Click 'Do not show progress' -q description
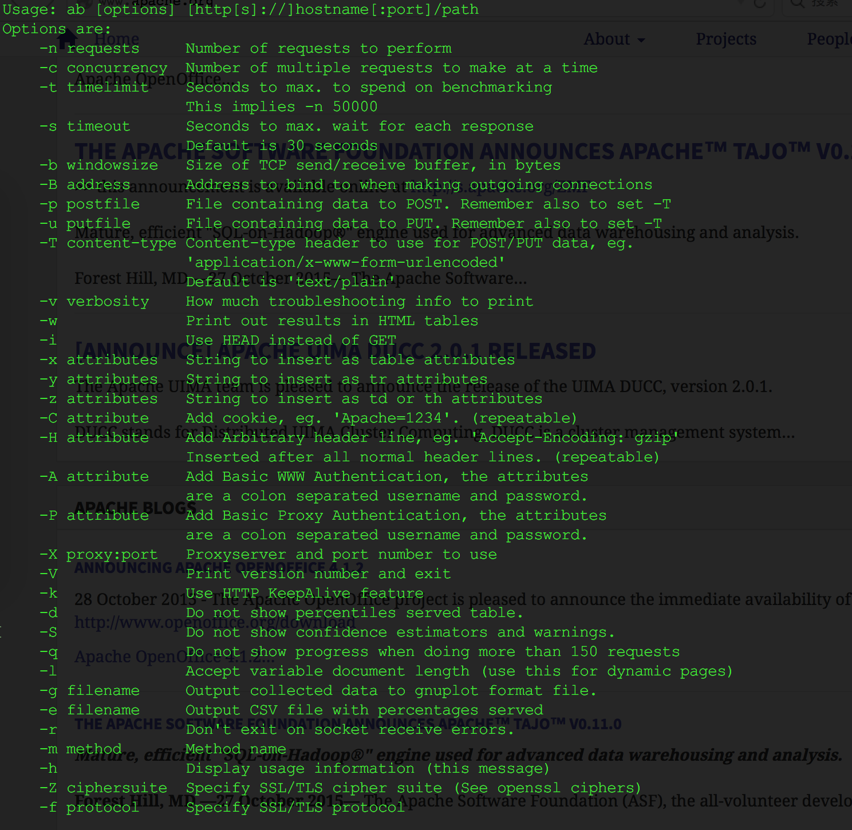This screenshot has width=852, height=830. [433, 652]
